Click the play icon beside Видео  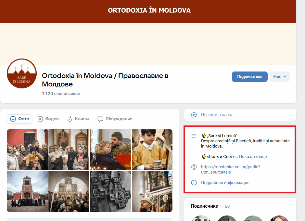click(x=40, y=119)
